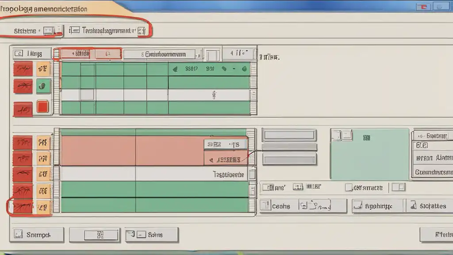Click the 'Tasotiveete' text in the white row
This screenshot has height=255, width=453.
pyautogui.click(x=228, y=174)
